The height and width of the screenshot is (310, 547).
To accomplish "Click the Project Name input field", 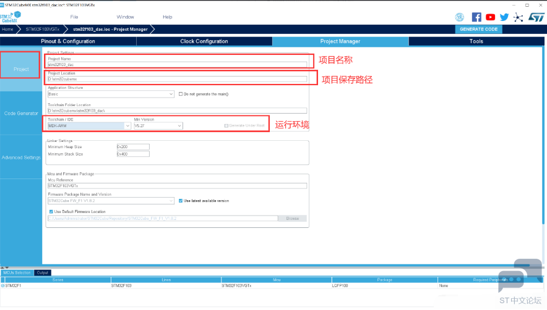I will [177, 64].
